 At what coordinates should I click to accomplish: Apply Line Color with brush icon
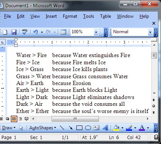click(129, 128)
